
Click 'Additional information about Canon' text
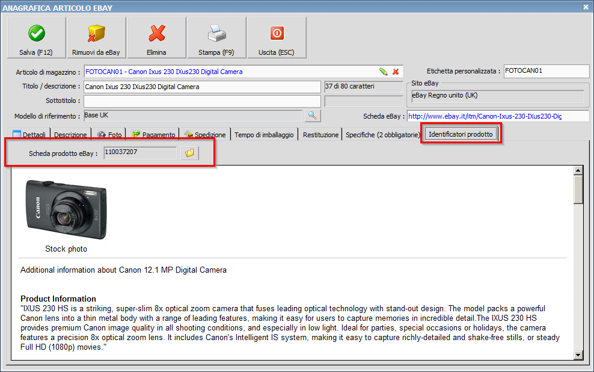123,270
